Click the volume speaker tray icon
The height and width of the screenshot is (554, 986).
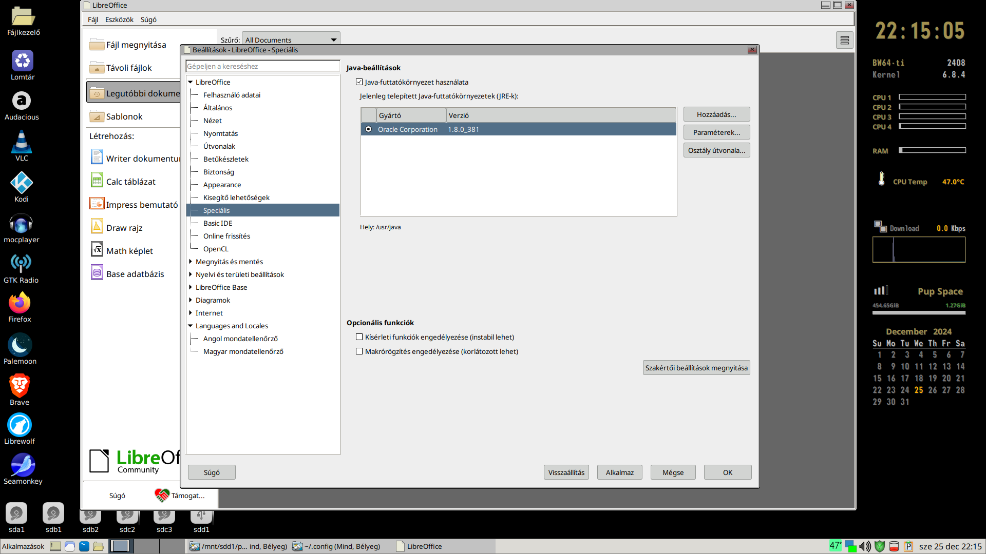point(865,546)
